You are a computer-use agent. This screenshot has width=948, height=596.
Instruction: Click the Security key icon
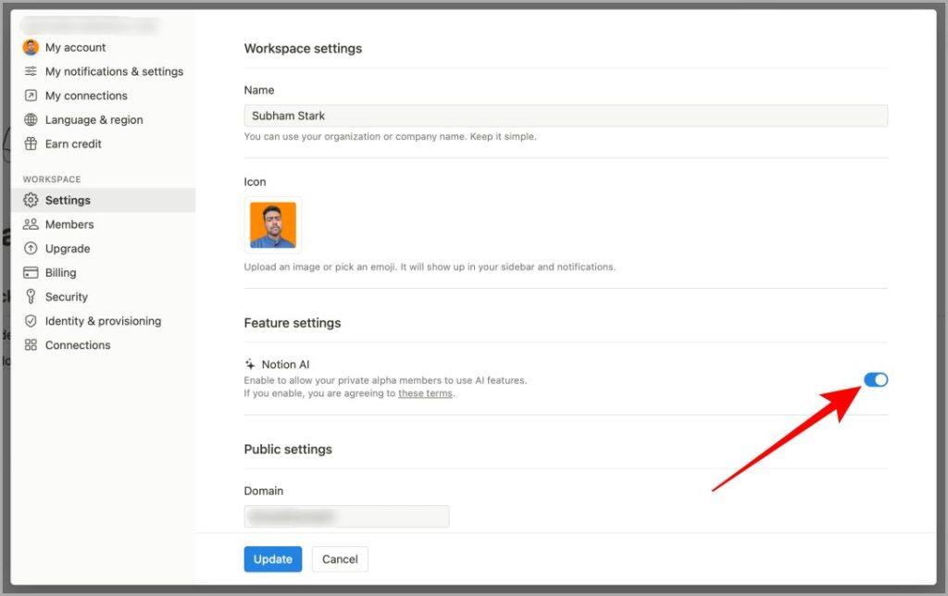click(x=31, y=297)
